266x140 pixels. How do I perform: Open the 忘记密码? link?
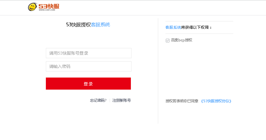pyautogui.click(x=98, y=100)
